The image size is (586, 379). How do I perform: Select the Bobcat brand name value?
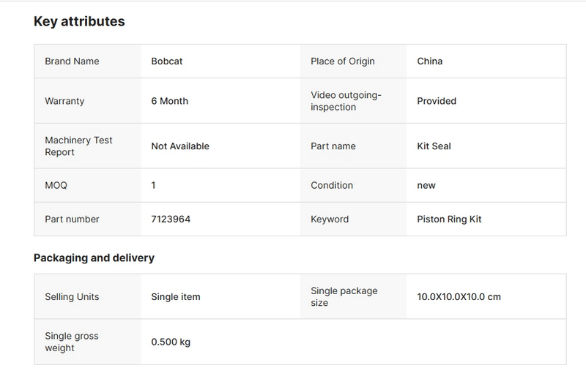pyautogui.click(x=166, y=61)
